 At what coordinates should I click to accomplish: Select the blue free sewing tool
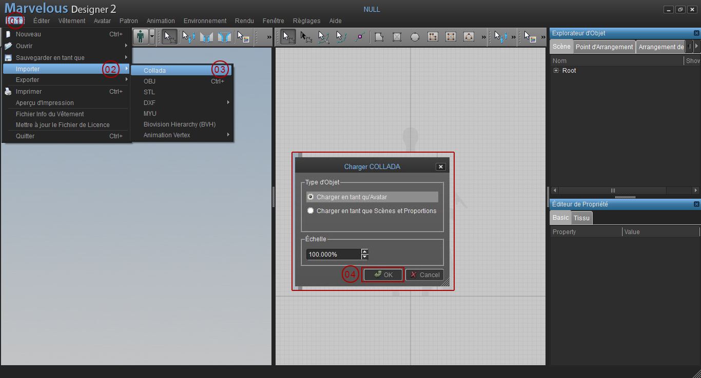pos(224,37)
